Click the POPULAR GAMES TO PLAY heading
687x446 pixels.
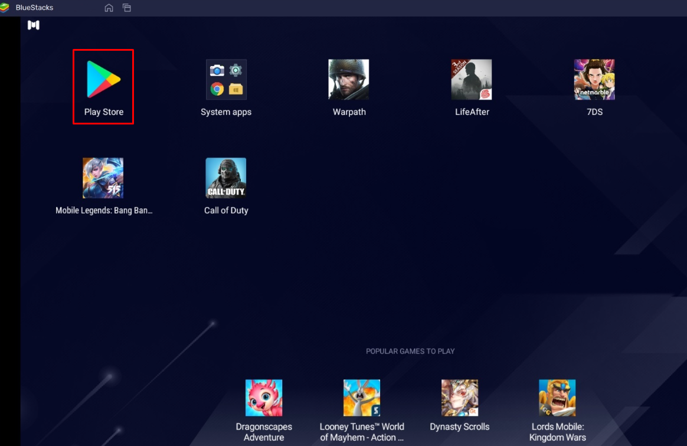click(410, 351)
